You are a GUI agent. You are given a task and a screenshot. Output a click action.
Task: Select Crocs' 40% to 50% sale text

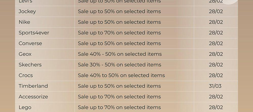pos(121,76)
